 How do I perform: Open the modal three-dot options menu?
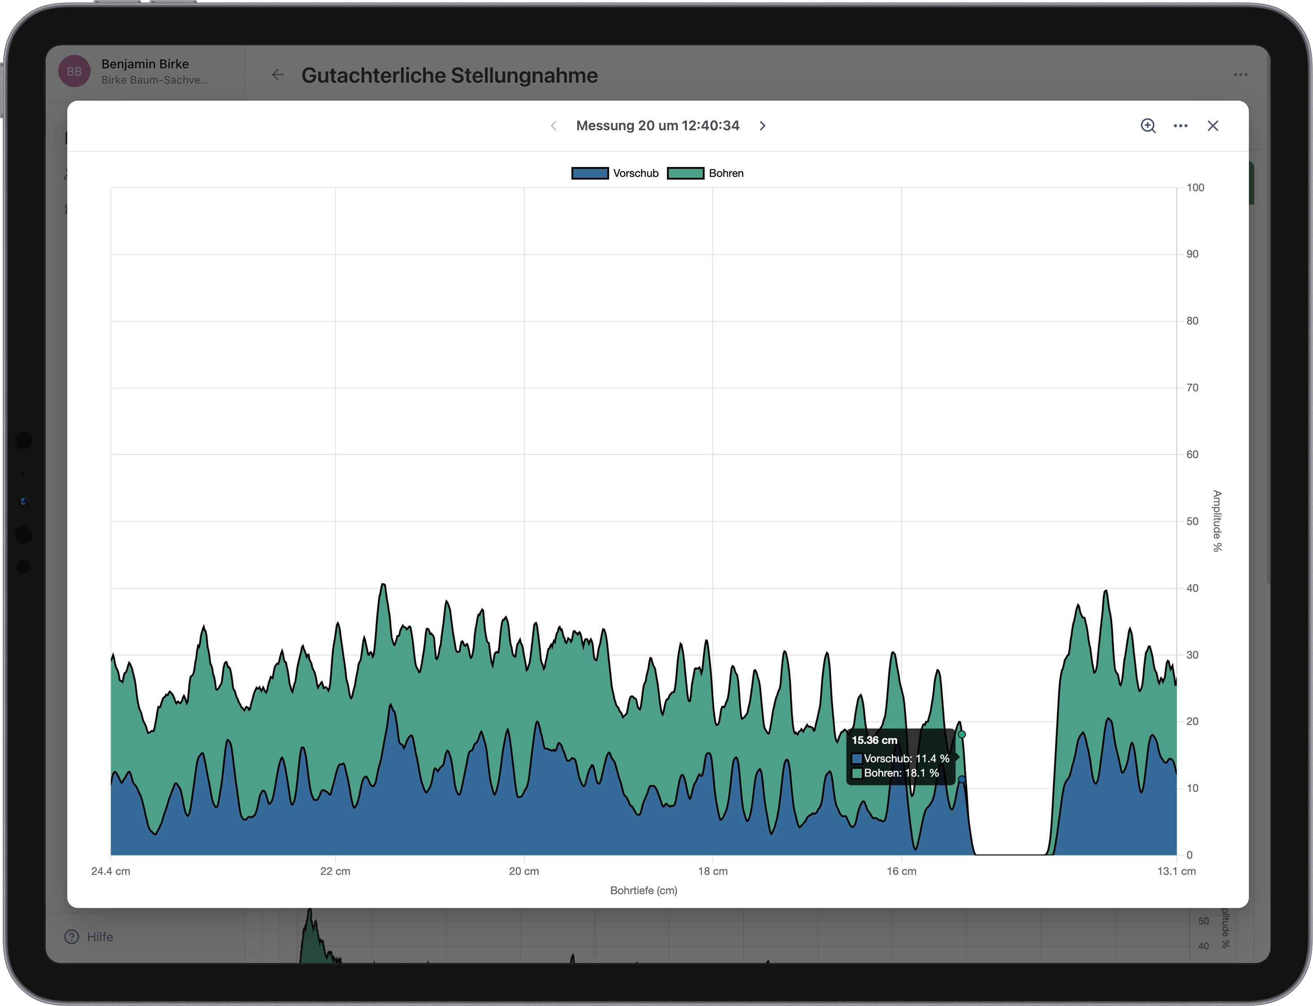point(1180,126)
